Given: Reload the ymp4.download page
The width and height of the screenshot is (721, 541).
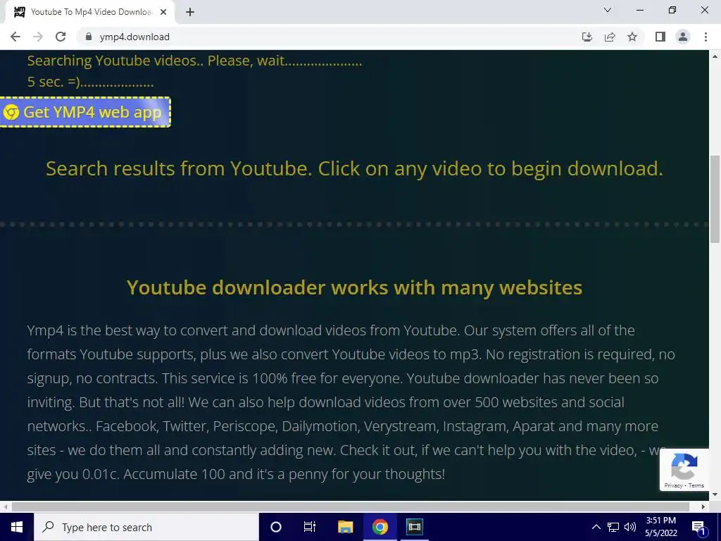Looking at the screenshot, I should 61,37.
